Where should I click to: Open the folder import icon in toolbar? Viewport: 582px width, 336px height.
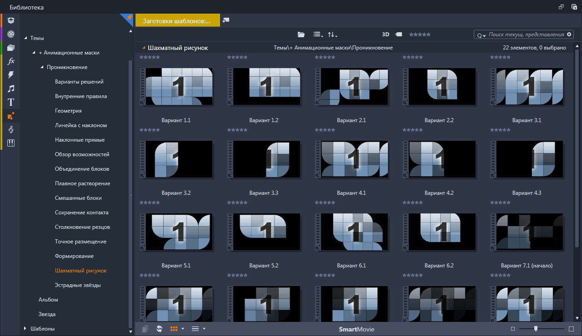pos(301,35)
